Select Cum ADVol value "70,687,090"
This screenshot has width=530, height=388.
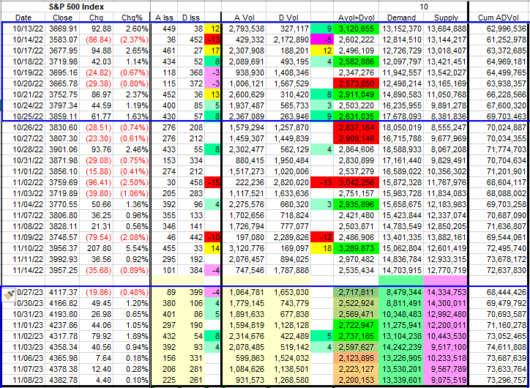499,216
